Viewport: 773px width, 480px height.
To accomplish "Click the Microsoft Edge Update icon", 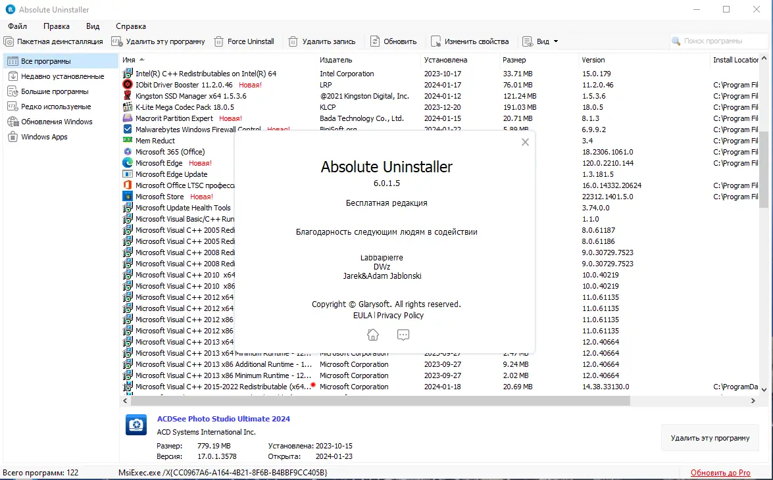I will (x=128, y=174).
